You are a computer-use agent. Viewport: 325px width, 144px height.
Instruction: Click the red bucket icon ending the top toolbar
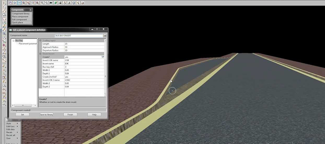point(83,3)
